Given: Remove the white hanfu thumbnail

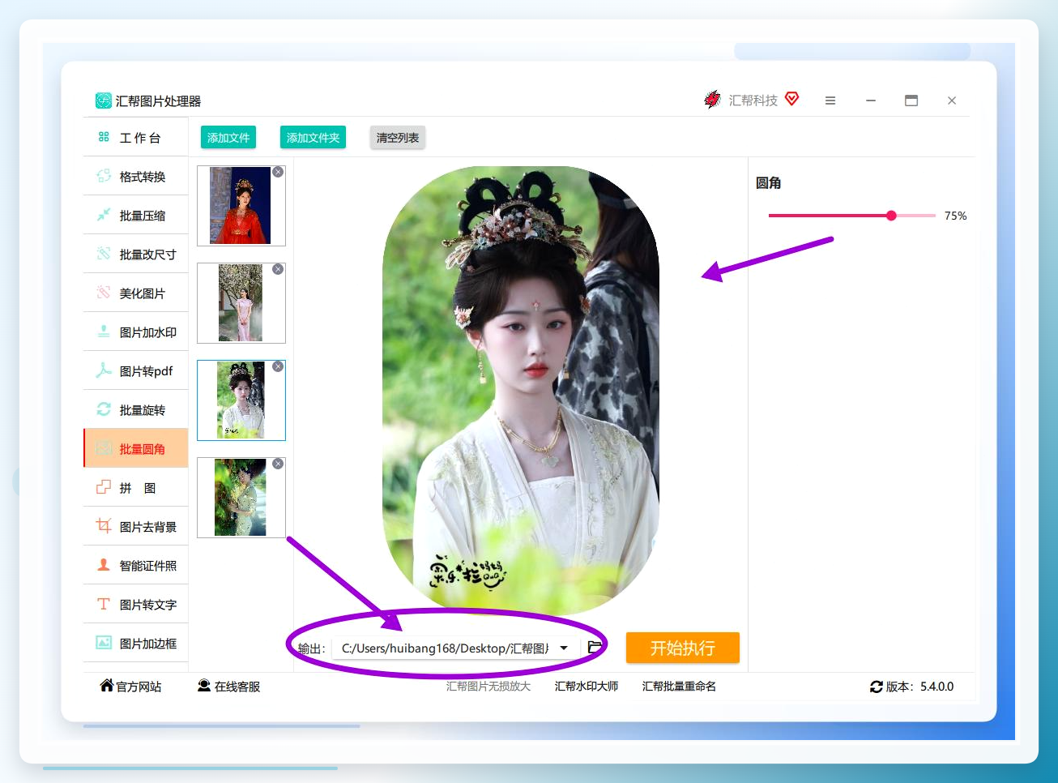Looking at the screenshot, I should coord(278,366).
